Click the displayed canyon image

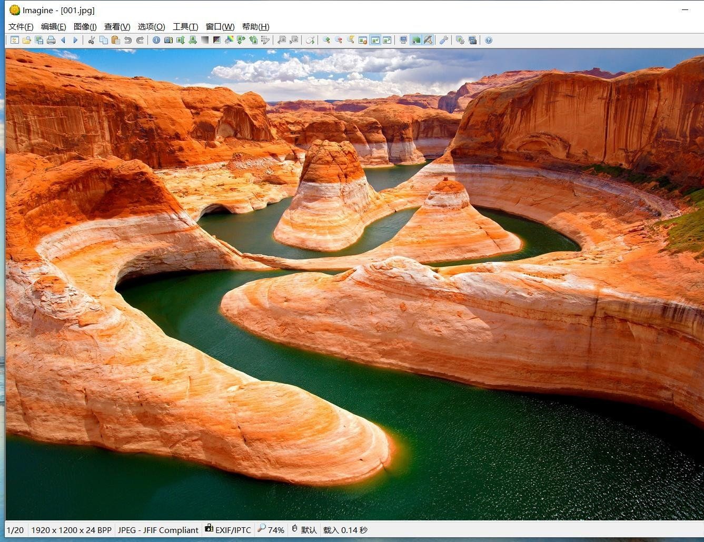click(x=353, y=284)
